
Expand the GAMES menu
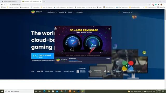63,12
